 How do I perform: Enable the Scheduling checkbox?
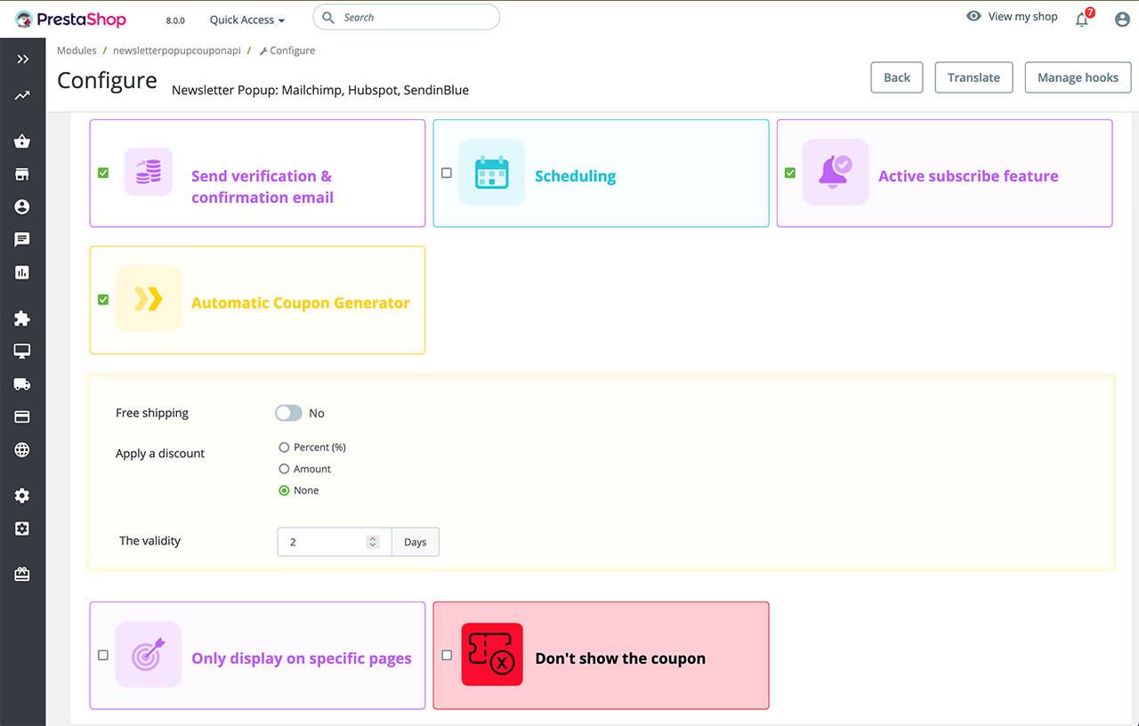(447, 173)
